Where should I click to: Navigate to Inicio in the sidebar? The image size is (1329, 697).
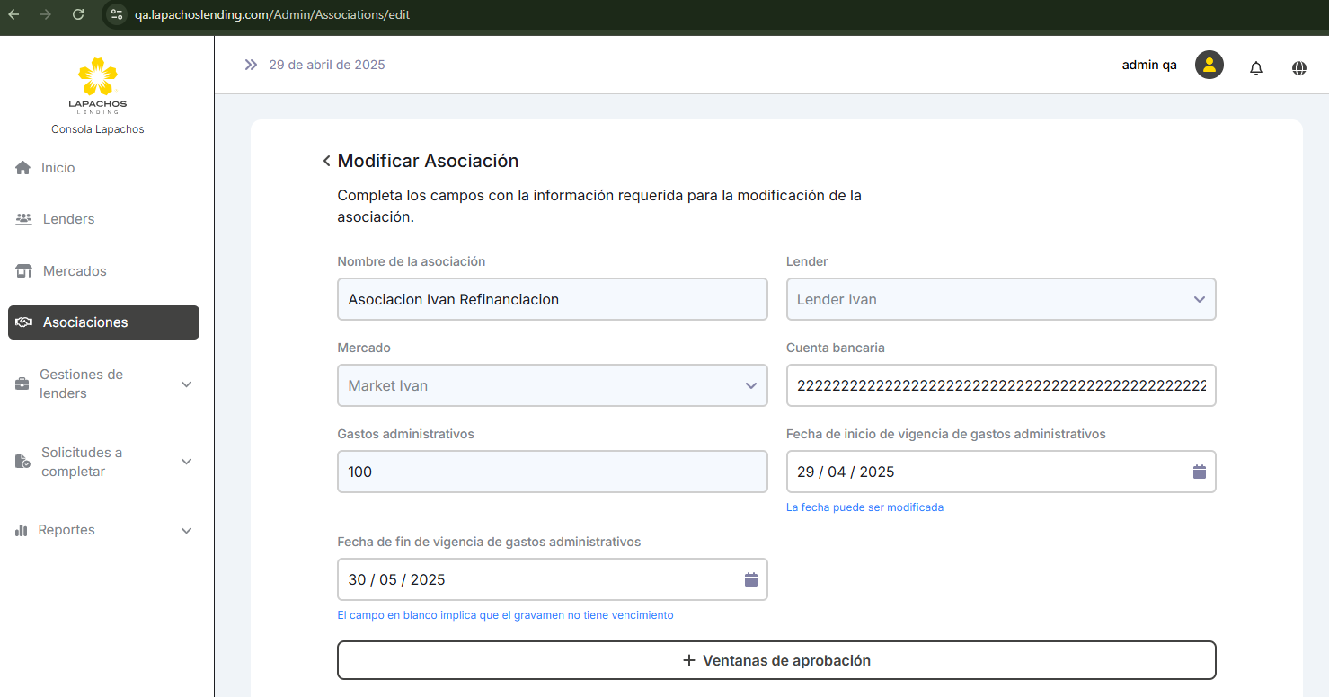pyautogui.click(x=58, y=168)
